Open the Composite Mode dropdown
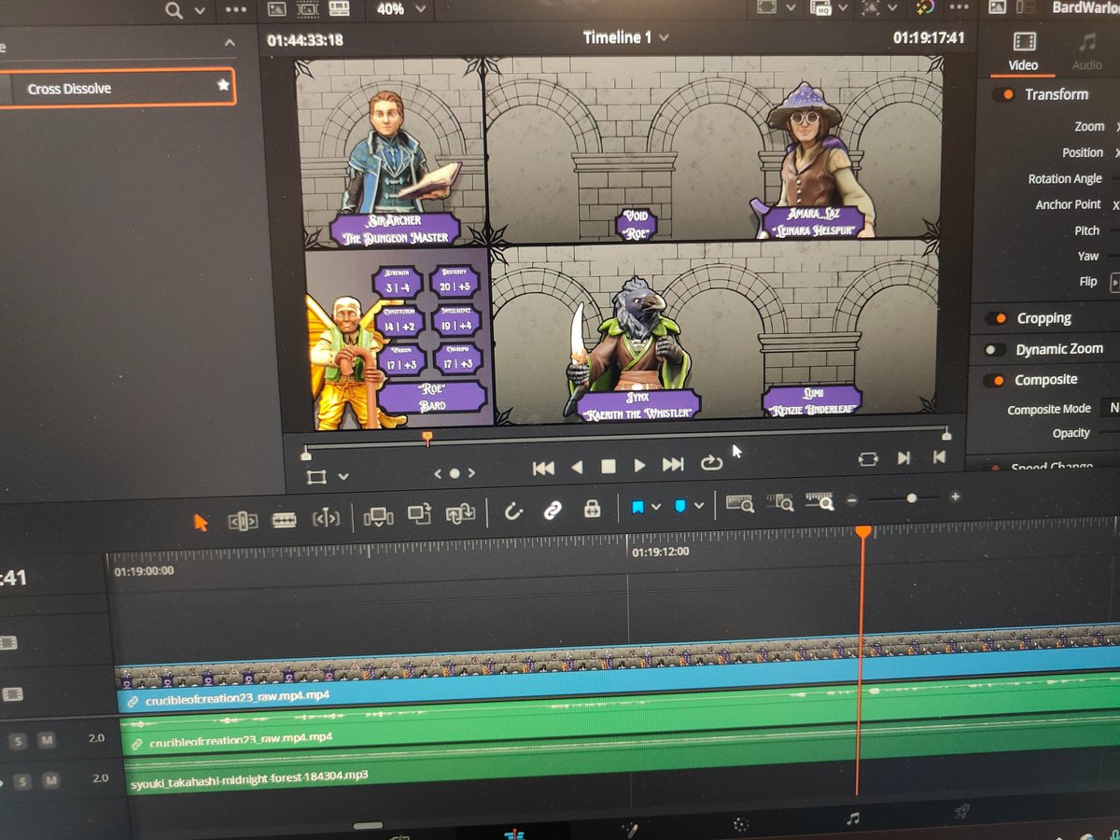This screenshot has height=840, width=1120. (x=1111, y=408)
